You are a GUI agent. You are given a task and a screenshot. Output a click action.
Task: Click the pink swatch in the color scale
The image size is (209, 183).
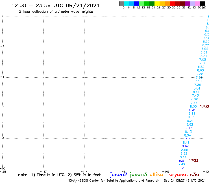coord(198,3)
